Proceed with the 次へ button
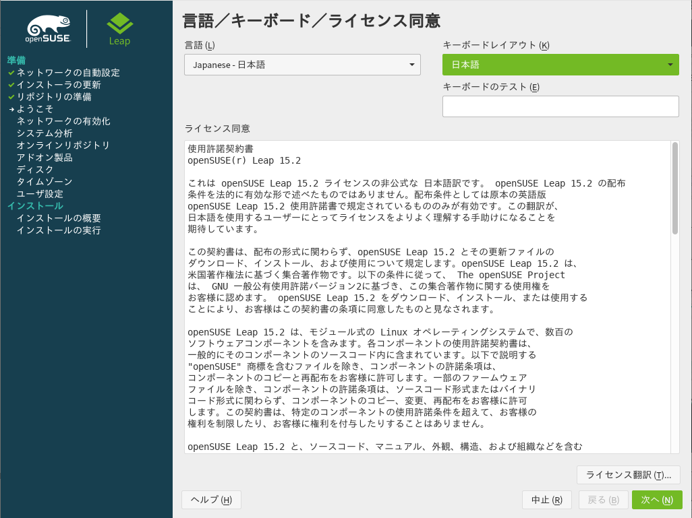 [x=657, y=500]
